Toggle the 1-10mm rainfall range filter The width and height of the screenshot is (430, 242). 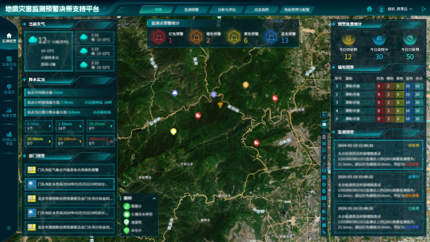70,126
